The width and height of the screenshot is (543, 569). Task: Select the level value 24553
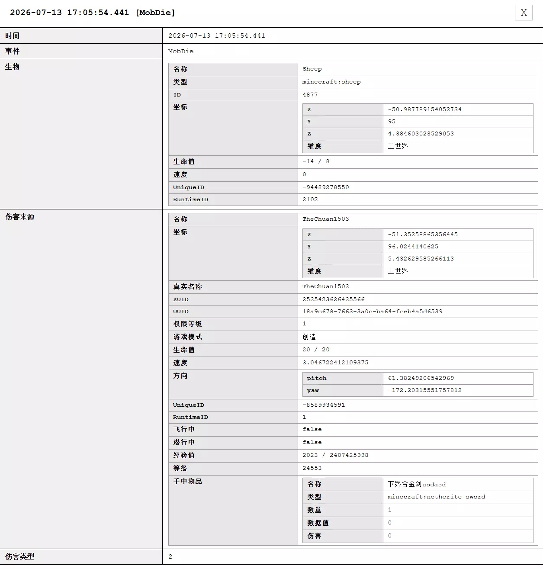[312, 468]
